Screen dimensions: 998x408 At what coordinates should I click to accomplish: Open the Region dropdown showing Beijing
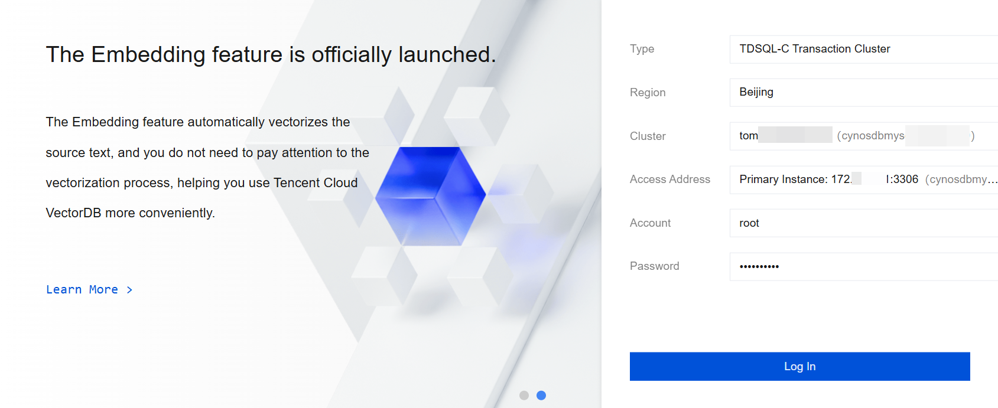pos(864,92)
